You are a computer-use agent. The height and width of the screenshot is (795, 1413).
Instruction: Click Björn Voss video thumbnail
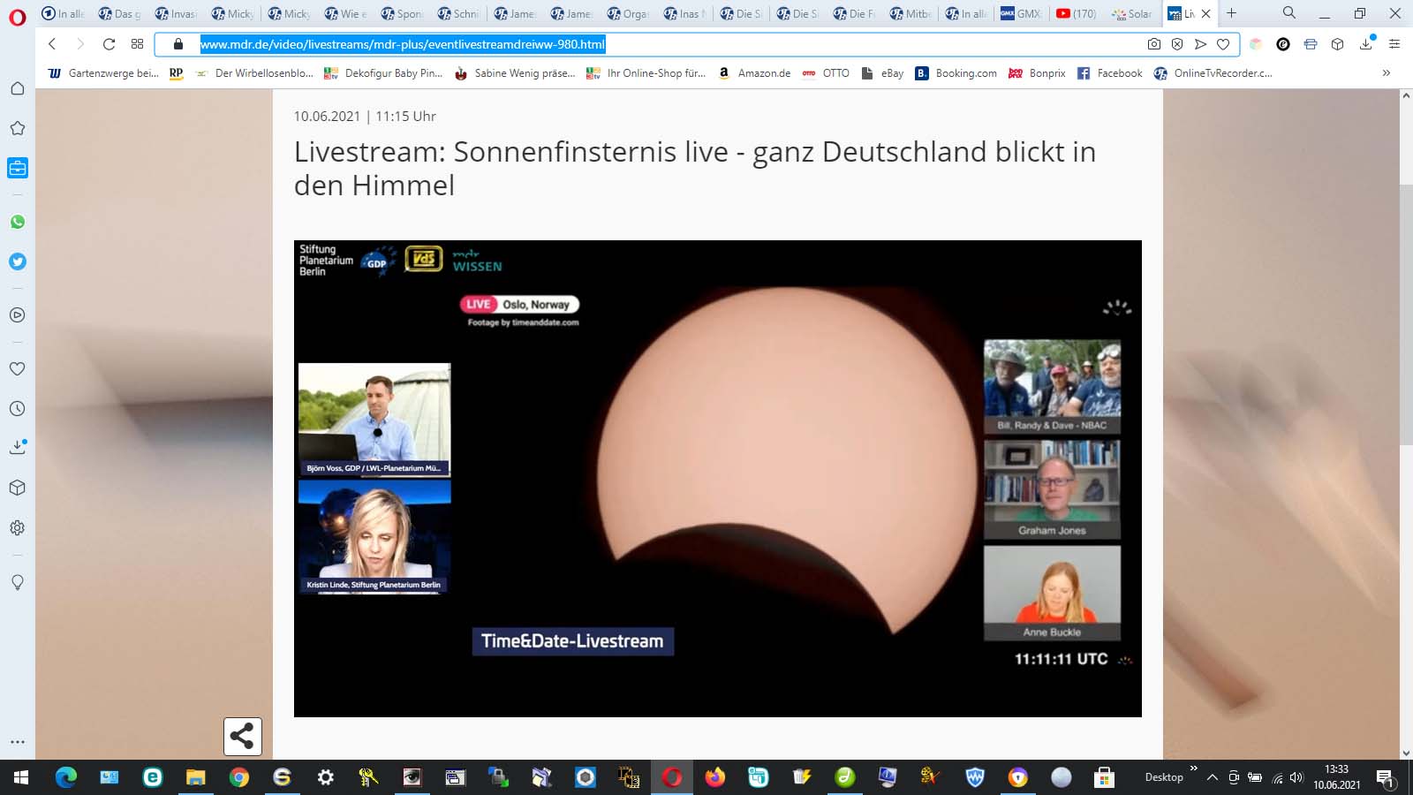[x=374, y=420]
